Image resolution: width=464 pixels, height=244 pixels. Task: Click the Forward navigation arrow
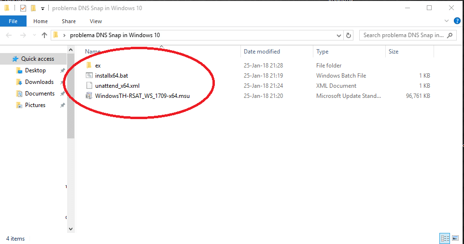(23, 35)
